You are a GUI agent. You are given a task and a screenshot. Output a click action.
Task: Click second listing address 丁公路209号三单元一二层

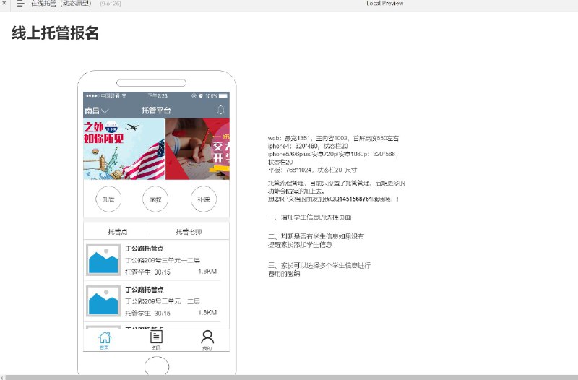click(163, 301)
